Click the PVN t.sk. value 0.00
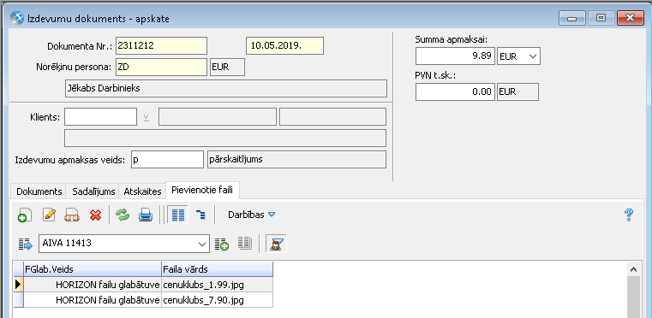The height and width of the screenshot is (318, 652). pos(455,91)
